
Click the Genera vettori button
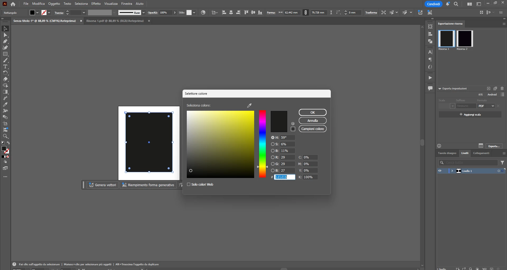(x=103, y=185)
